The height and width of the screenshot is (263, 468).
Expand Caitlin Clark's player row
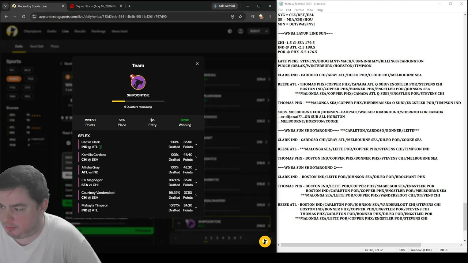point(196,145)
